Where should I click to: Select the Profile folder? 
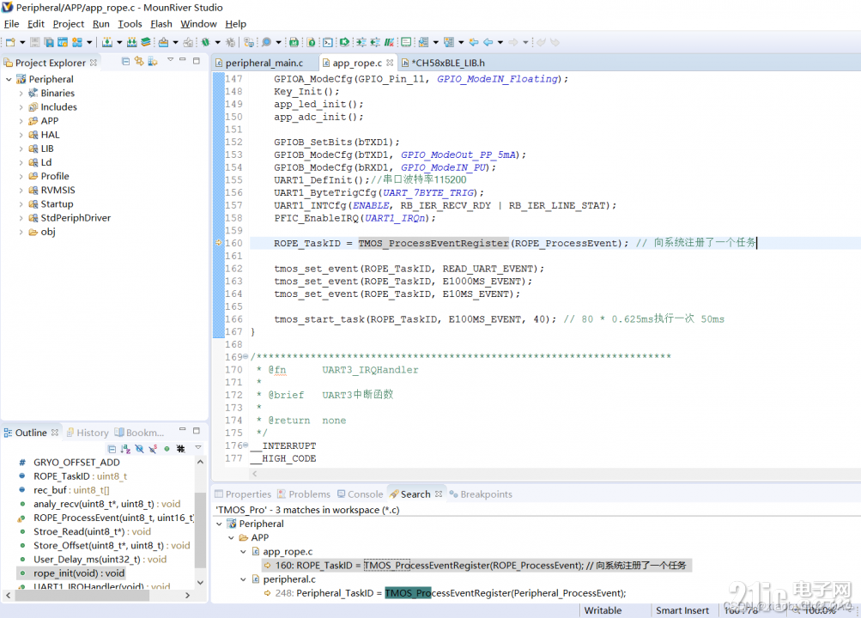pyautogui.click(x=55, y=176)
